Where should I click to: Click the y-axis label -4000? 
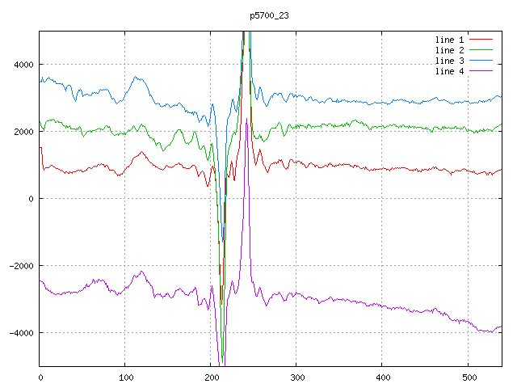point(22,333)
